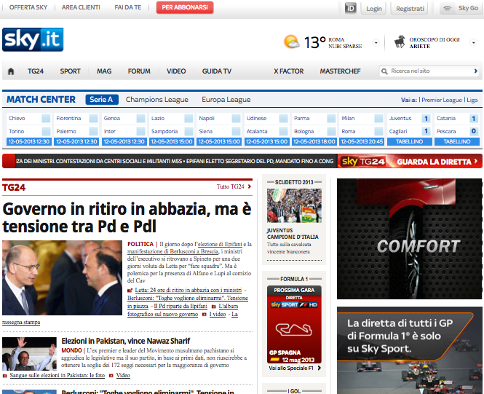Click the sunny weather icon

(291, 42)
